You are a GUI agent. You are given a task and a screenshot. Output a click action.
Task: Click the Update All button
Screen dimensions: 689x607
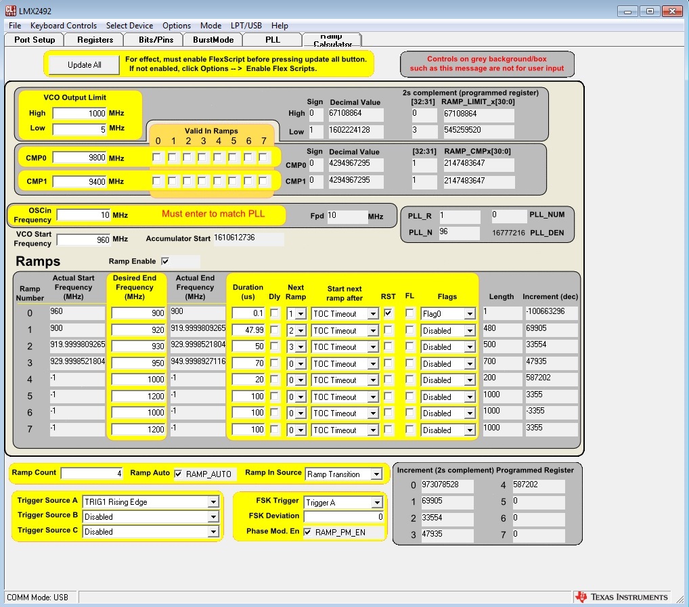click(x=84, y=65)
